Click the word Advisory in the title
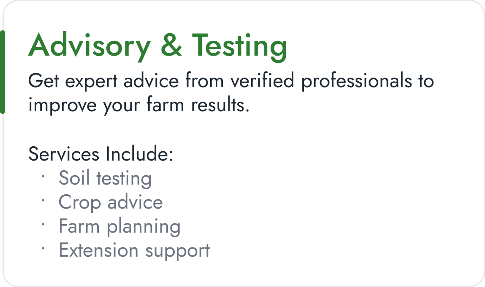The width and height of the screenshot is (485, 287). (89, 46)
